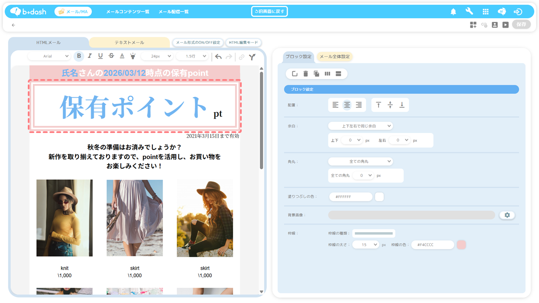The image size is (539, 303).
Task: Undo the last edit
Action: coord(218,57)
